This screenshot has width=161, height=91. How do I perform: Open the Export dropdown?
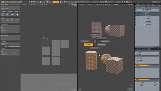[15, 53]
